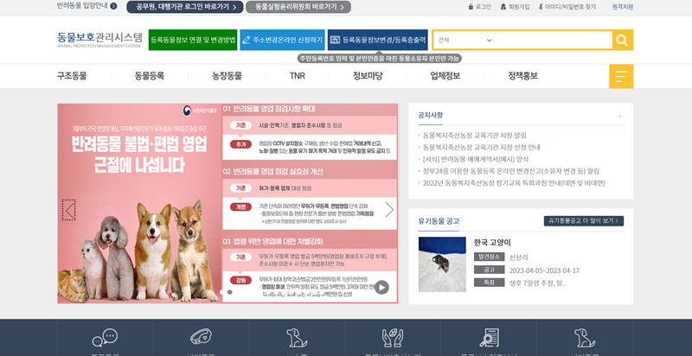Image resolution: width=692 pixels, height=356 pixels.
Task: Click the search text input field
Action: coord(553,40)
